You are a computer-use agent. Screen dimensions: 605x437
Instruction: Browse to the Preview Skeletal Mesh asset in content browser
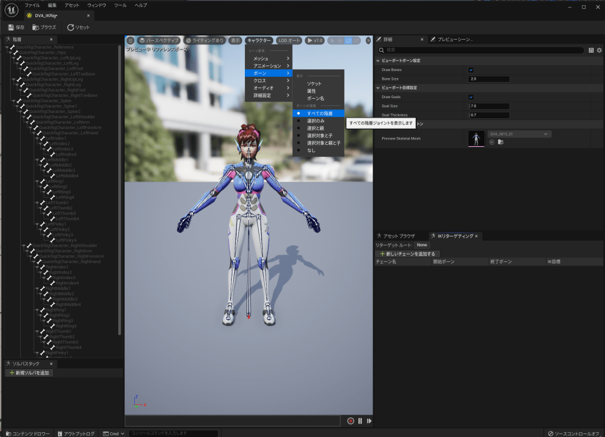tap(500, 142)
